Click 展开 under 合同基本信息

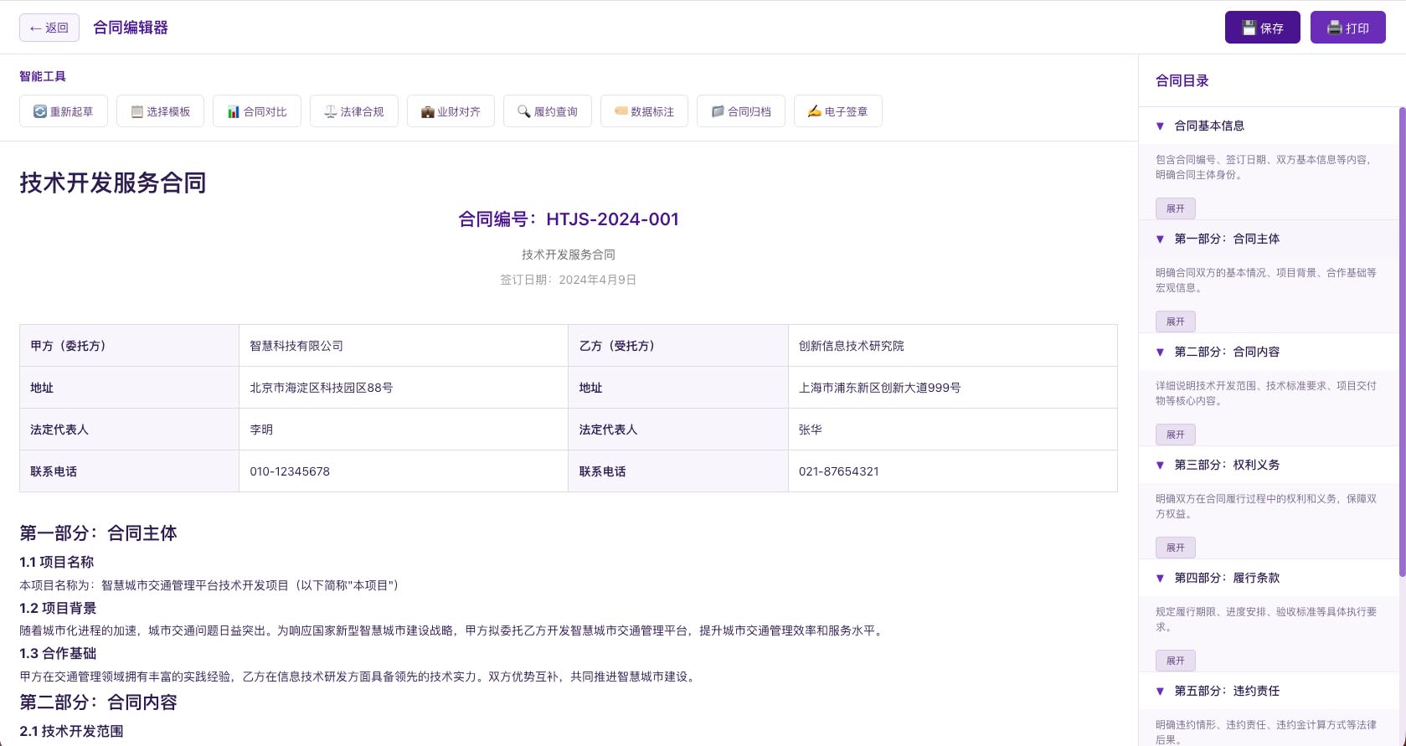[x=1175, y=208]
